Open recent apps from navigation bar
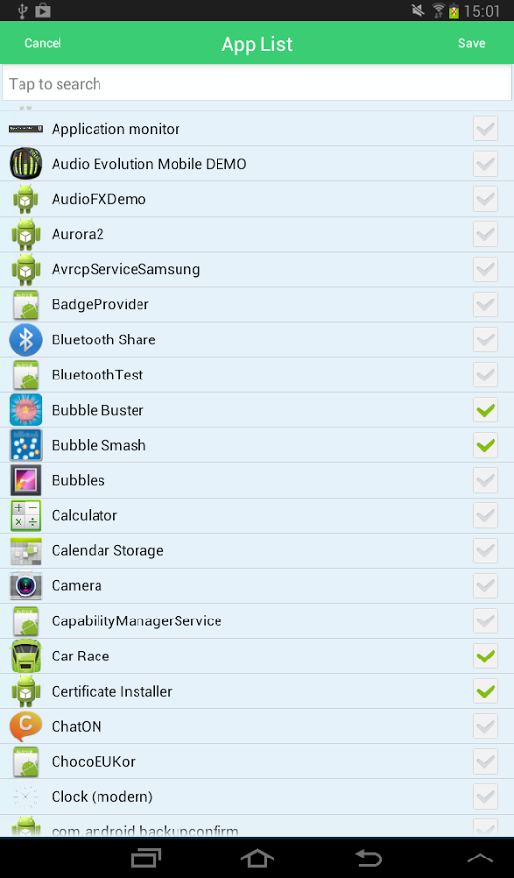 point(145,858)
